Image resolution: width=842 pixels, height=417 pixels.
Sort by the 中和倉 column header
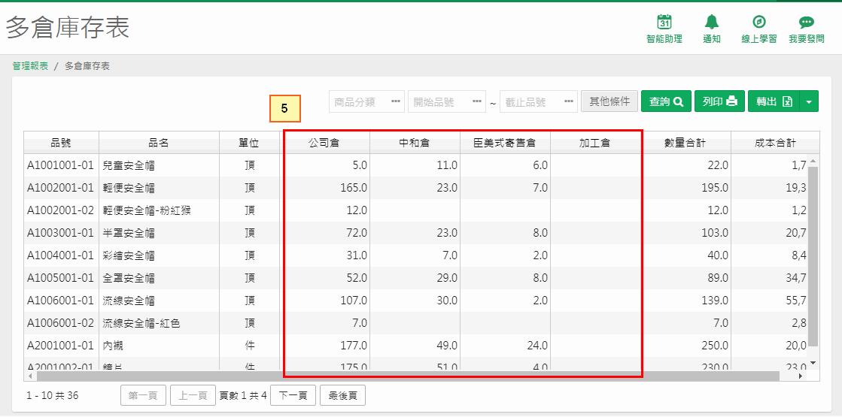[415, 143]
